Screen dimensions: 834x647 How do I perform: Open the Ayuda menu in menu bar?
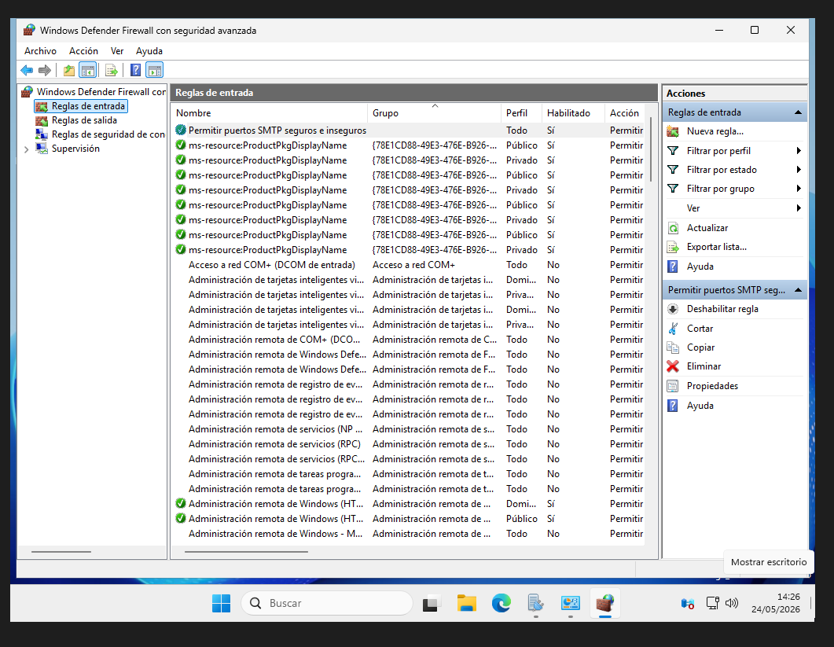(x=149, y=51)
